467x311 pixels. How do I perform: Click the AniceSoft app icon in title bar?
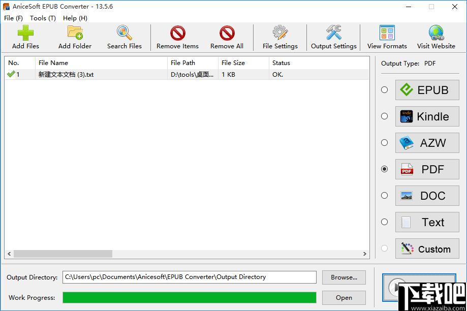click(x=6, y=7)
